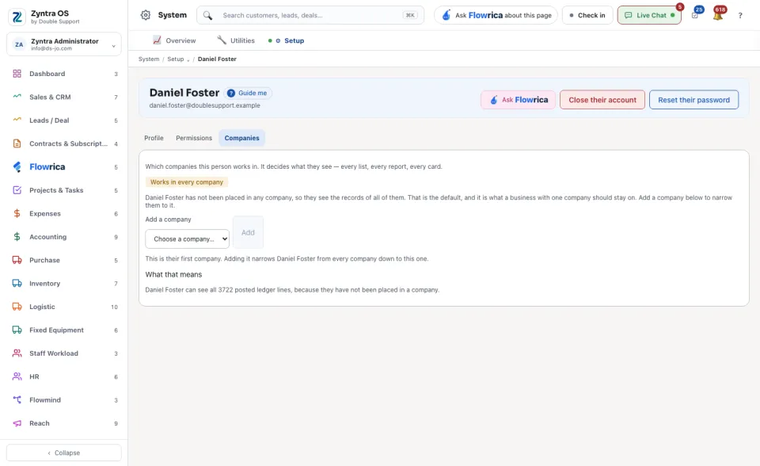The image size is (760, 466).
Task: Expand the Zyntra Administrator account menu
Action: [64, 44]
